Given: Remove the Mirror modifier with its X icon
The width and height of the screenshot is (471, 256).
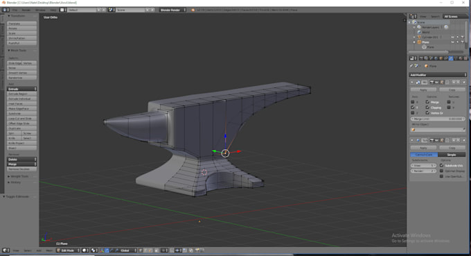Looking at the screenshot, I should [x=464, y=82].
